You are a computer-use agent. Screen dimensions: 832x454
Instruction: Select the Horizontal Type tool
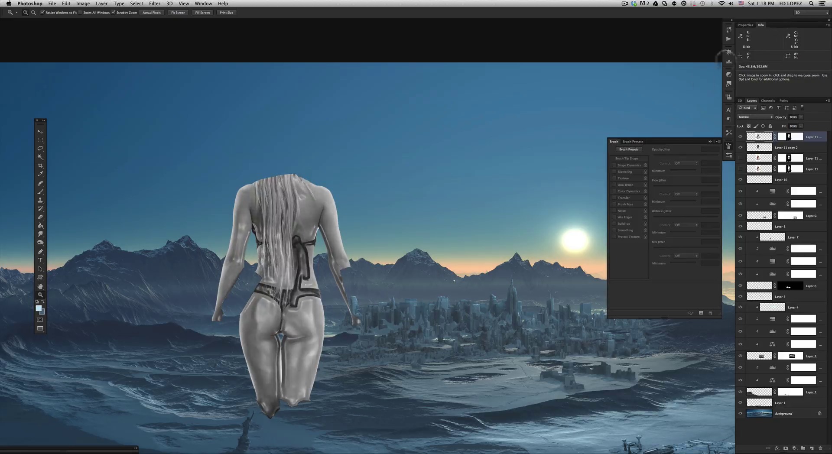(x=40, y=260)
